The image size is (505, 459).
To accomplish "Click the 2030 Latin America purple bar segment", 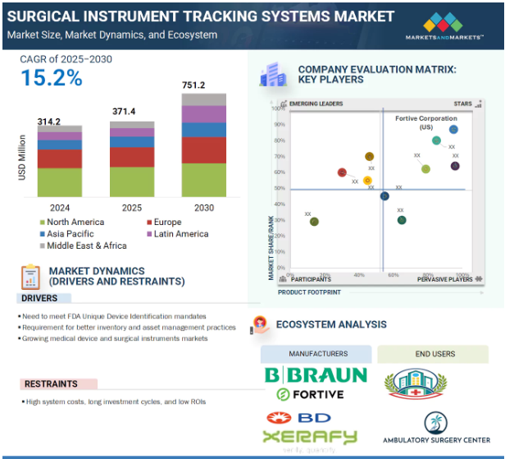I will click(x=204, y=114).
